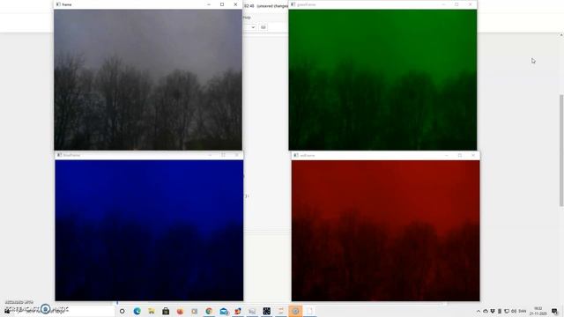Open the white document app icon on the taskbar
Screen dimensions: 564x317
coord(309,311)
